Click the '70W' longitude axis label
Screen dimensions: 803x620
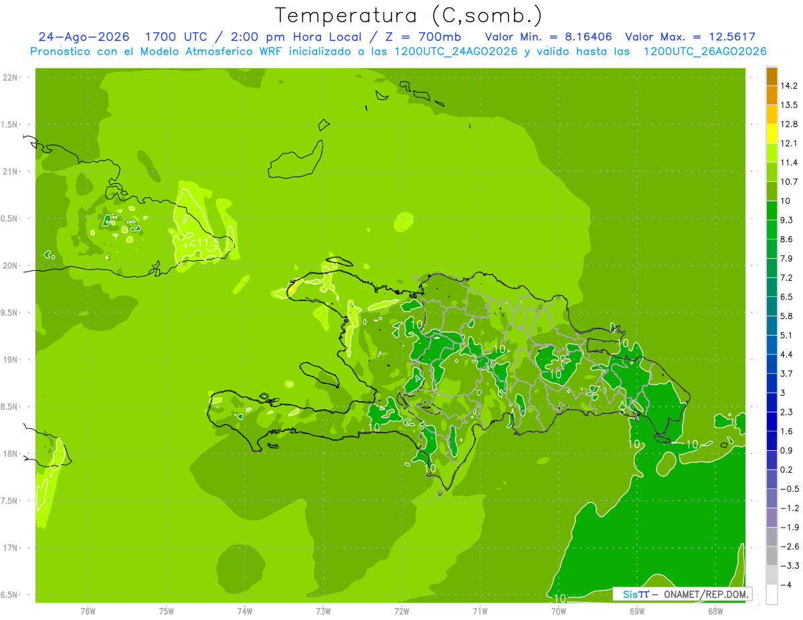559,611
